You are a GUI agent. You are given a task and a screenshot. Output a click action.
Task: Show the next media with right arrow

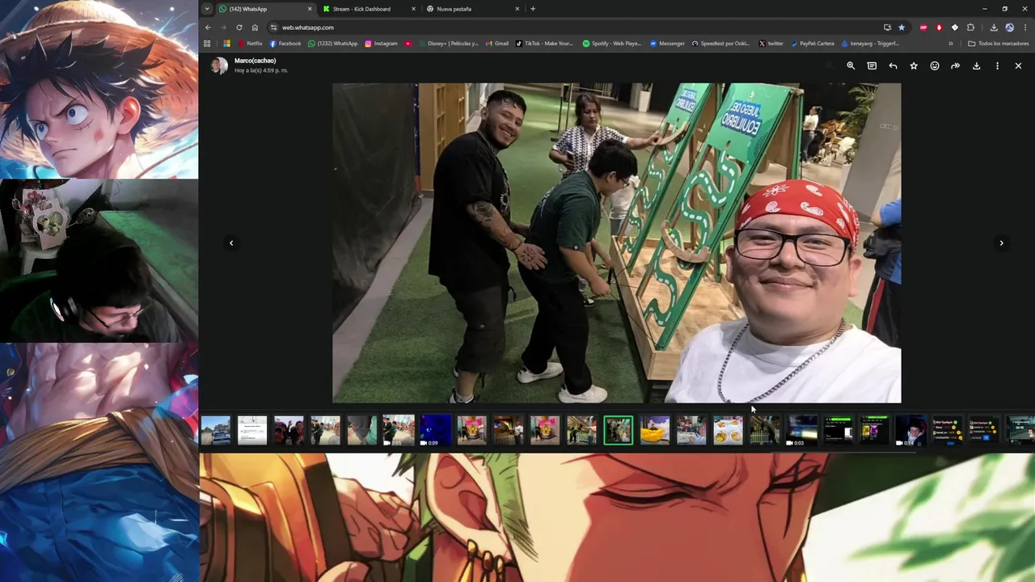(1001, 242)
